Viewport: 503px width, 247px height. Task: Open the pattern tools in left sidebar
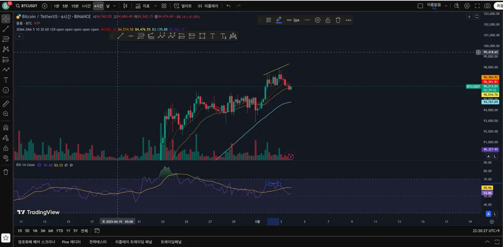tap(6, 49)
